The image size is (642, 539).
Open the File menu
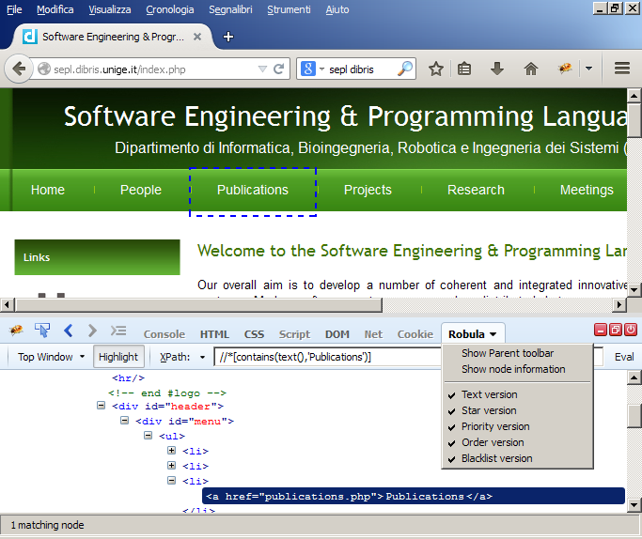click(14, 9)
